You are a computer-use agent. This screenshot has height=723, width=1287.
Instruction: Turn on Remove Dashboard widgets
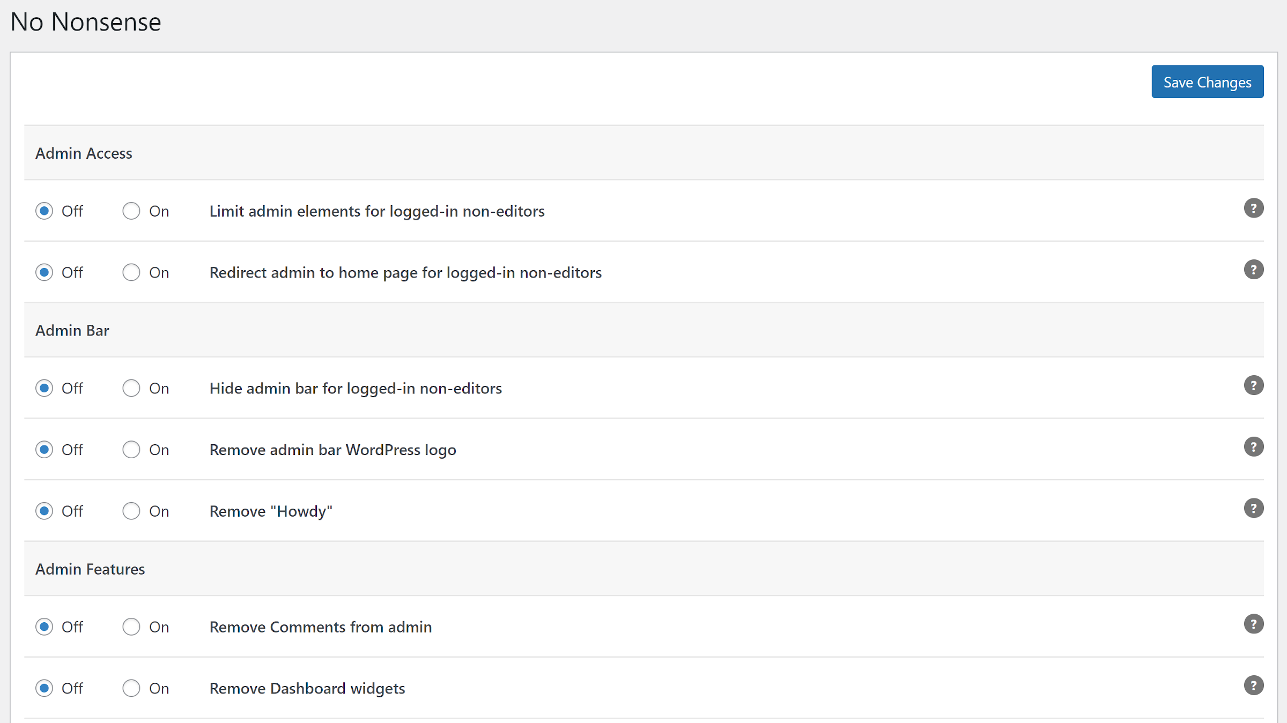(131, 688)
